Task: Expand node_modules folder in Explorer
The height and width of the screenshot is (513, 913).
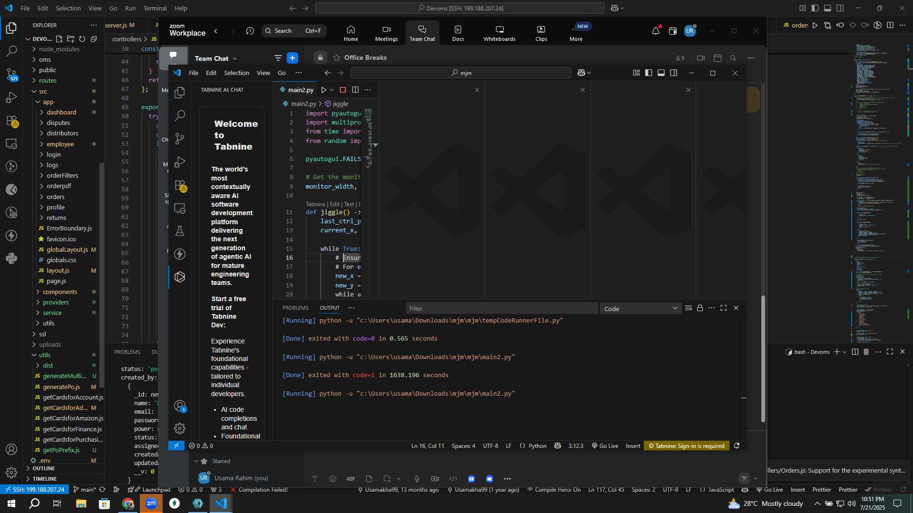Action: pos(59,49)
